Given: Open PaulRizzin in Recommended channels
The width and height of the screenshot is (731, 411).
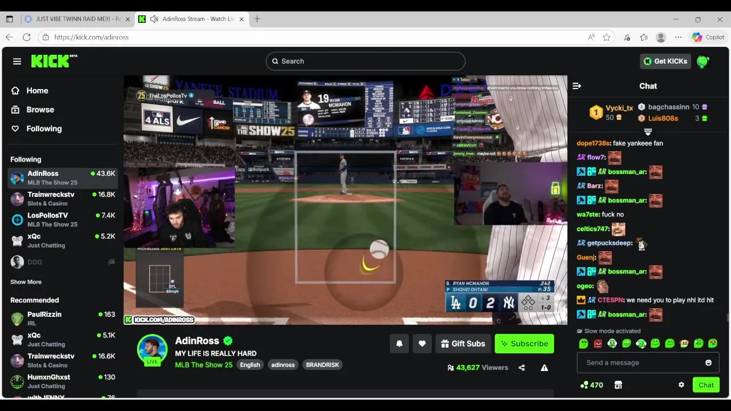Looking at the screenshot, I should [63, 319].
